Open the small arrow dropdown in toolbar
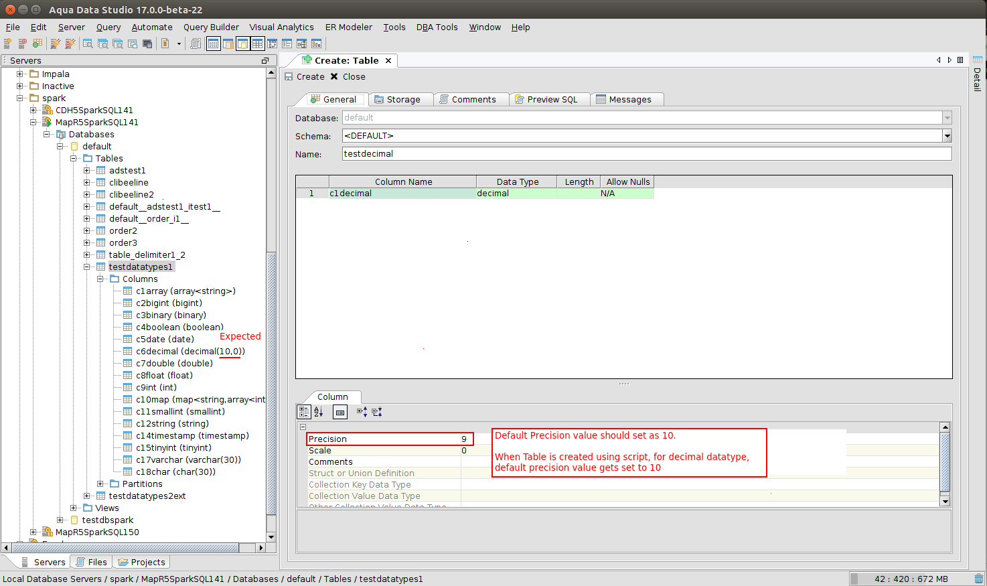The width and height of the screenshot is (987, 586). click(x=179, y=44)
